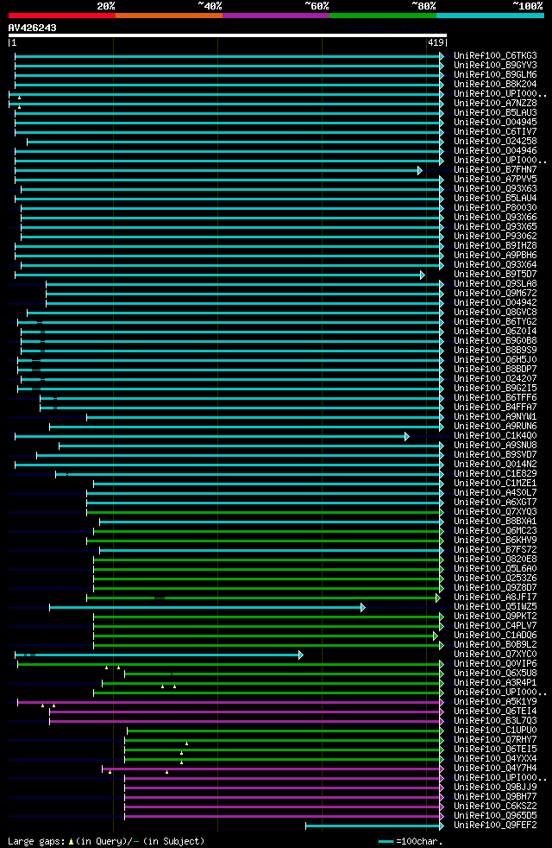Select the UniRef100_Q8GVC8 label
This screenshot has width=552, height=848.
495,313
